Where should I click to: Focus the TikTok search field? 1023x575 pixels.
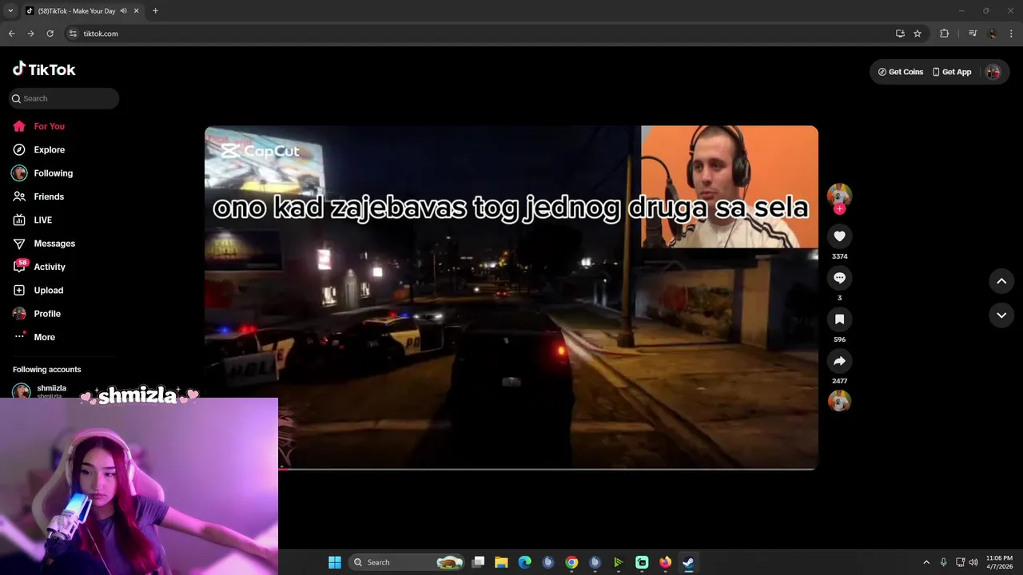click(64, 98)
